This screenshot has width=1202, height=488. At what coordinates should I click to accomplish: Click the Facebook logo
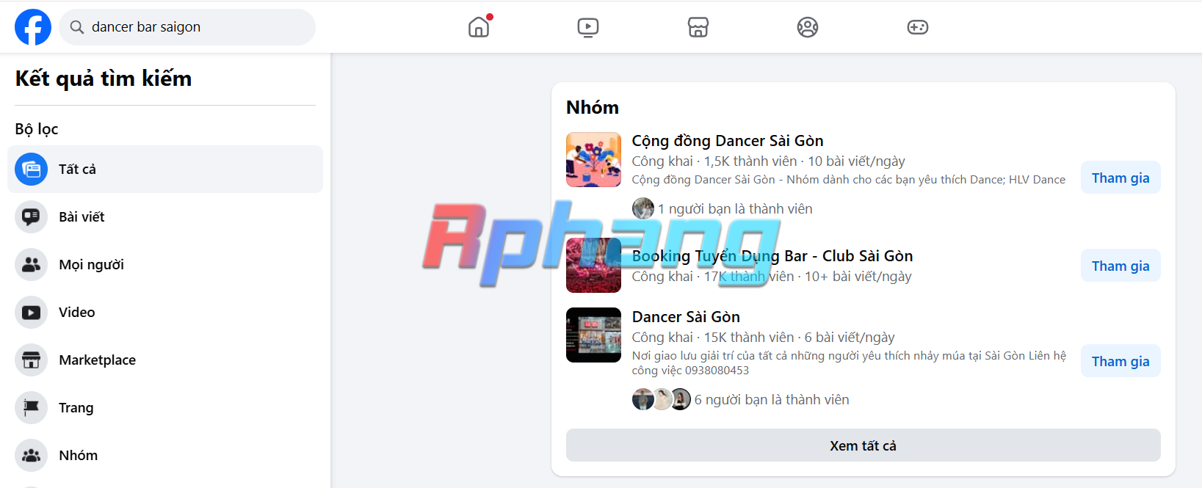pos(33,27)
